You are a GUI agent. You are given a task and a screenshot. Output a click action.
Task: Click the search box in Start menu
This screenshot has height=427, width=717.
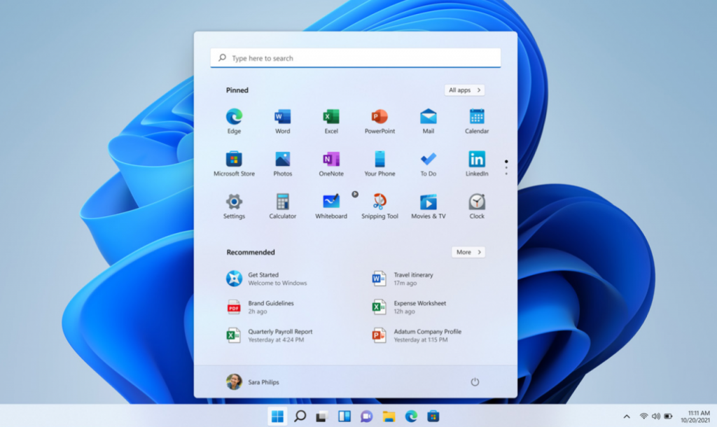click(x=355, y=58)
